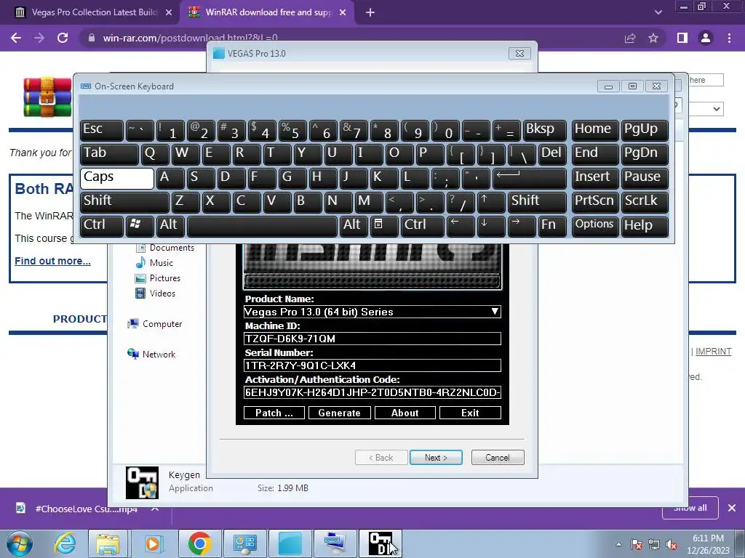Image resolution: width=745 pixels, height=558 pixels.
Task: Click the Find out more link
Action: point(52,261)
